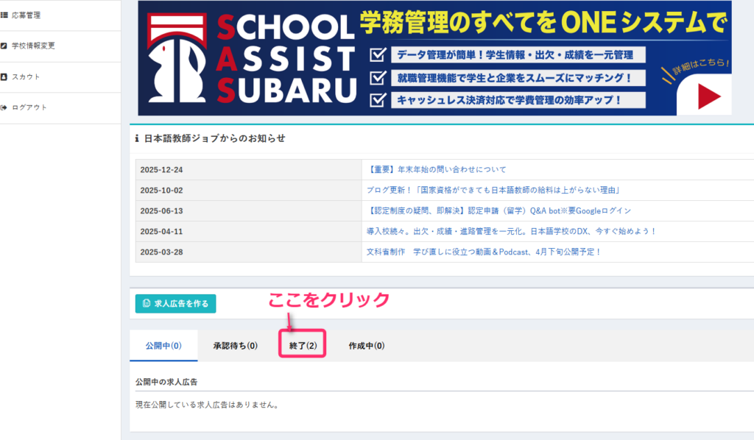Switch to the 終了(2) tab

click(303, 345)
